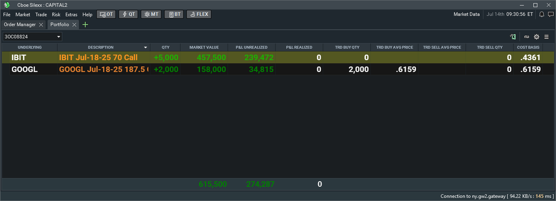Image resolution: width=556 pixels, height=201 pixels.
Task: Sort by TRD Buy Avg Price header
Action: tap(394, 47)
